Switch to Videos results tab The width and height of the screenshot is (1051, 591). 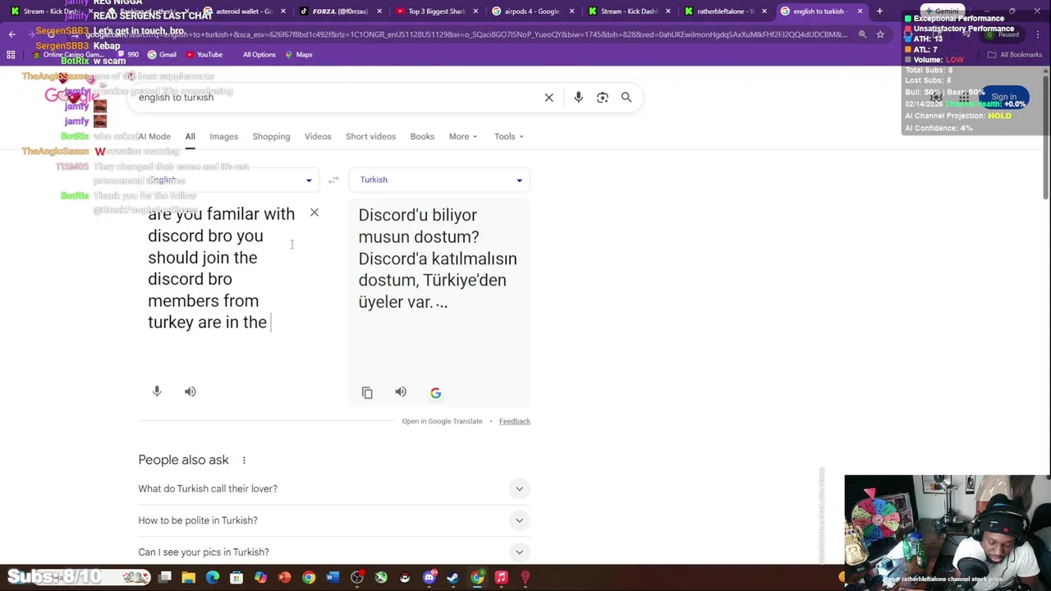pyautogui.click(x=318, y=136)
